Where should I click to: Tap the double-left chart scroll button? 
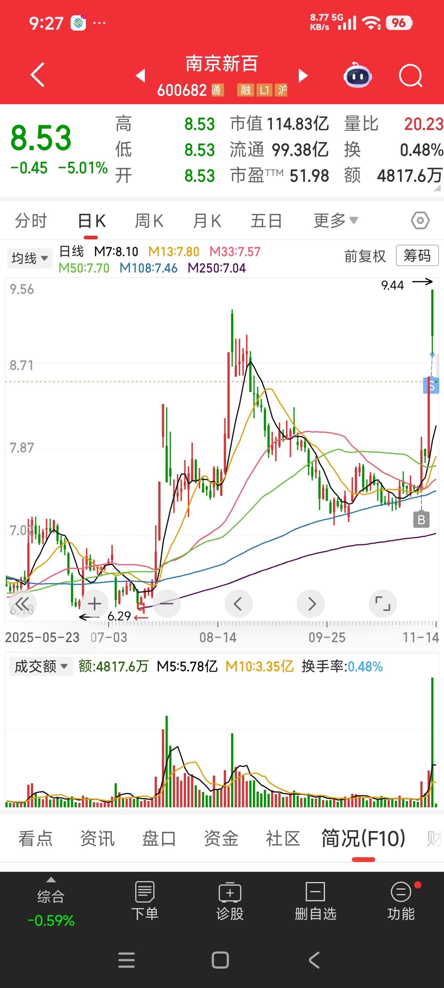[22, 604]
